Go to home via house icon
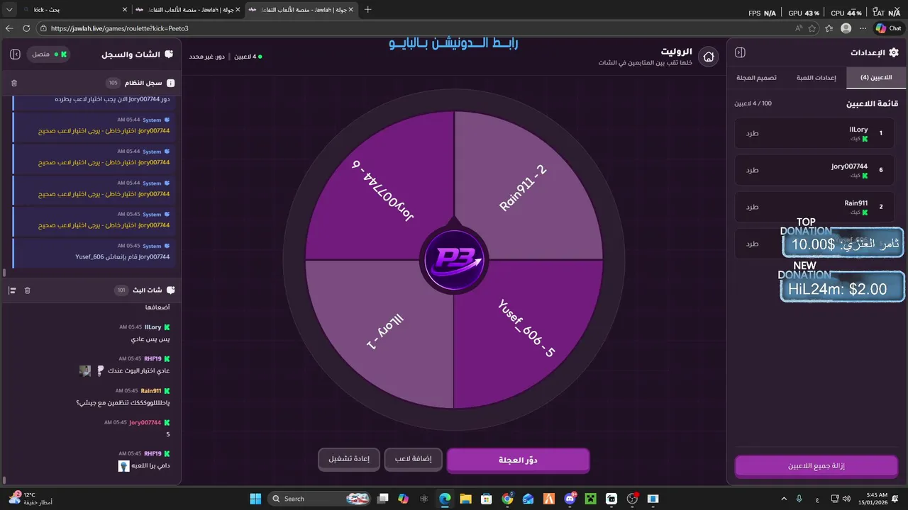The height and width of the screenshot is (510, 908). click(708, 57)
